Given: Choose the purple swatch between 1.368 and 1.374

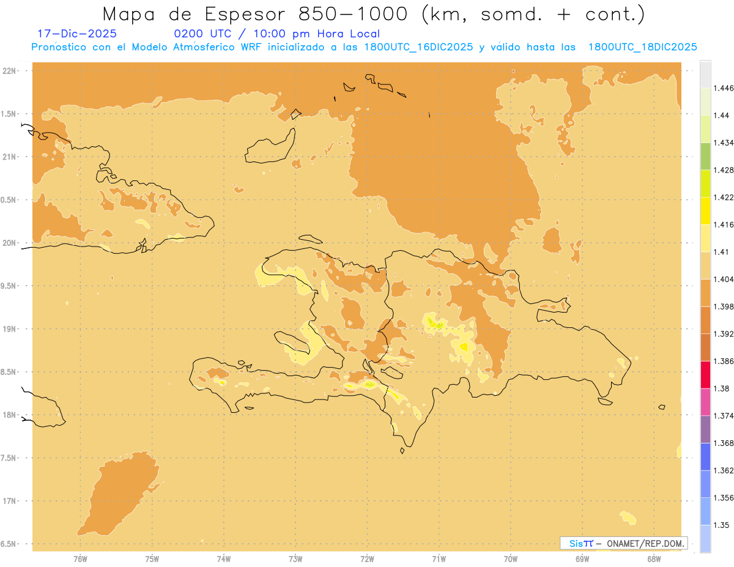Looking at the screenshot, I should click(705, 429).
